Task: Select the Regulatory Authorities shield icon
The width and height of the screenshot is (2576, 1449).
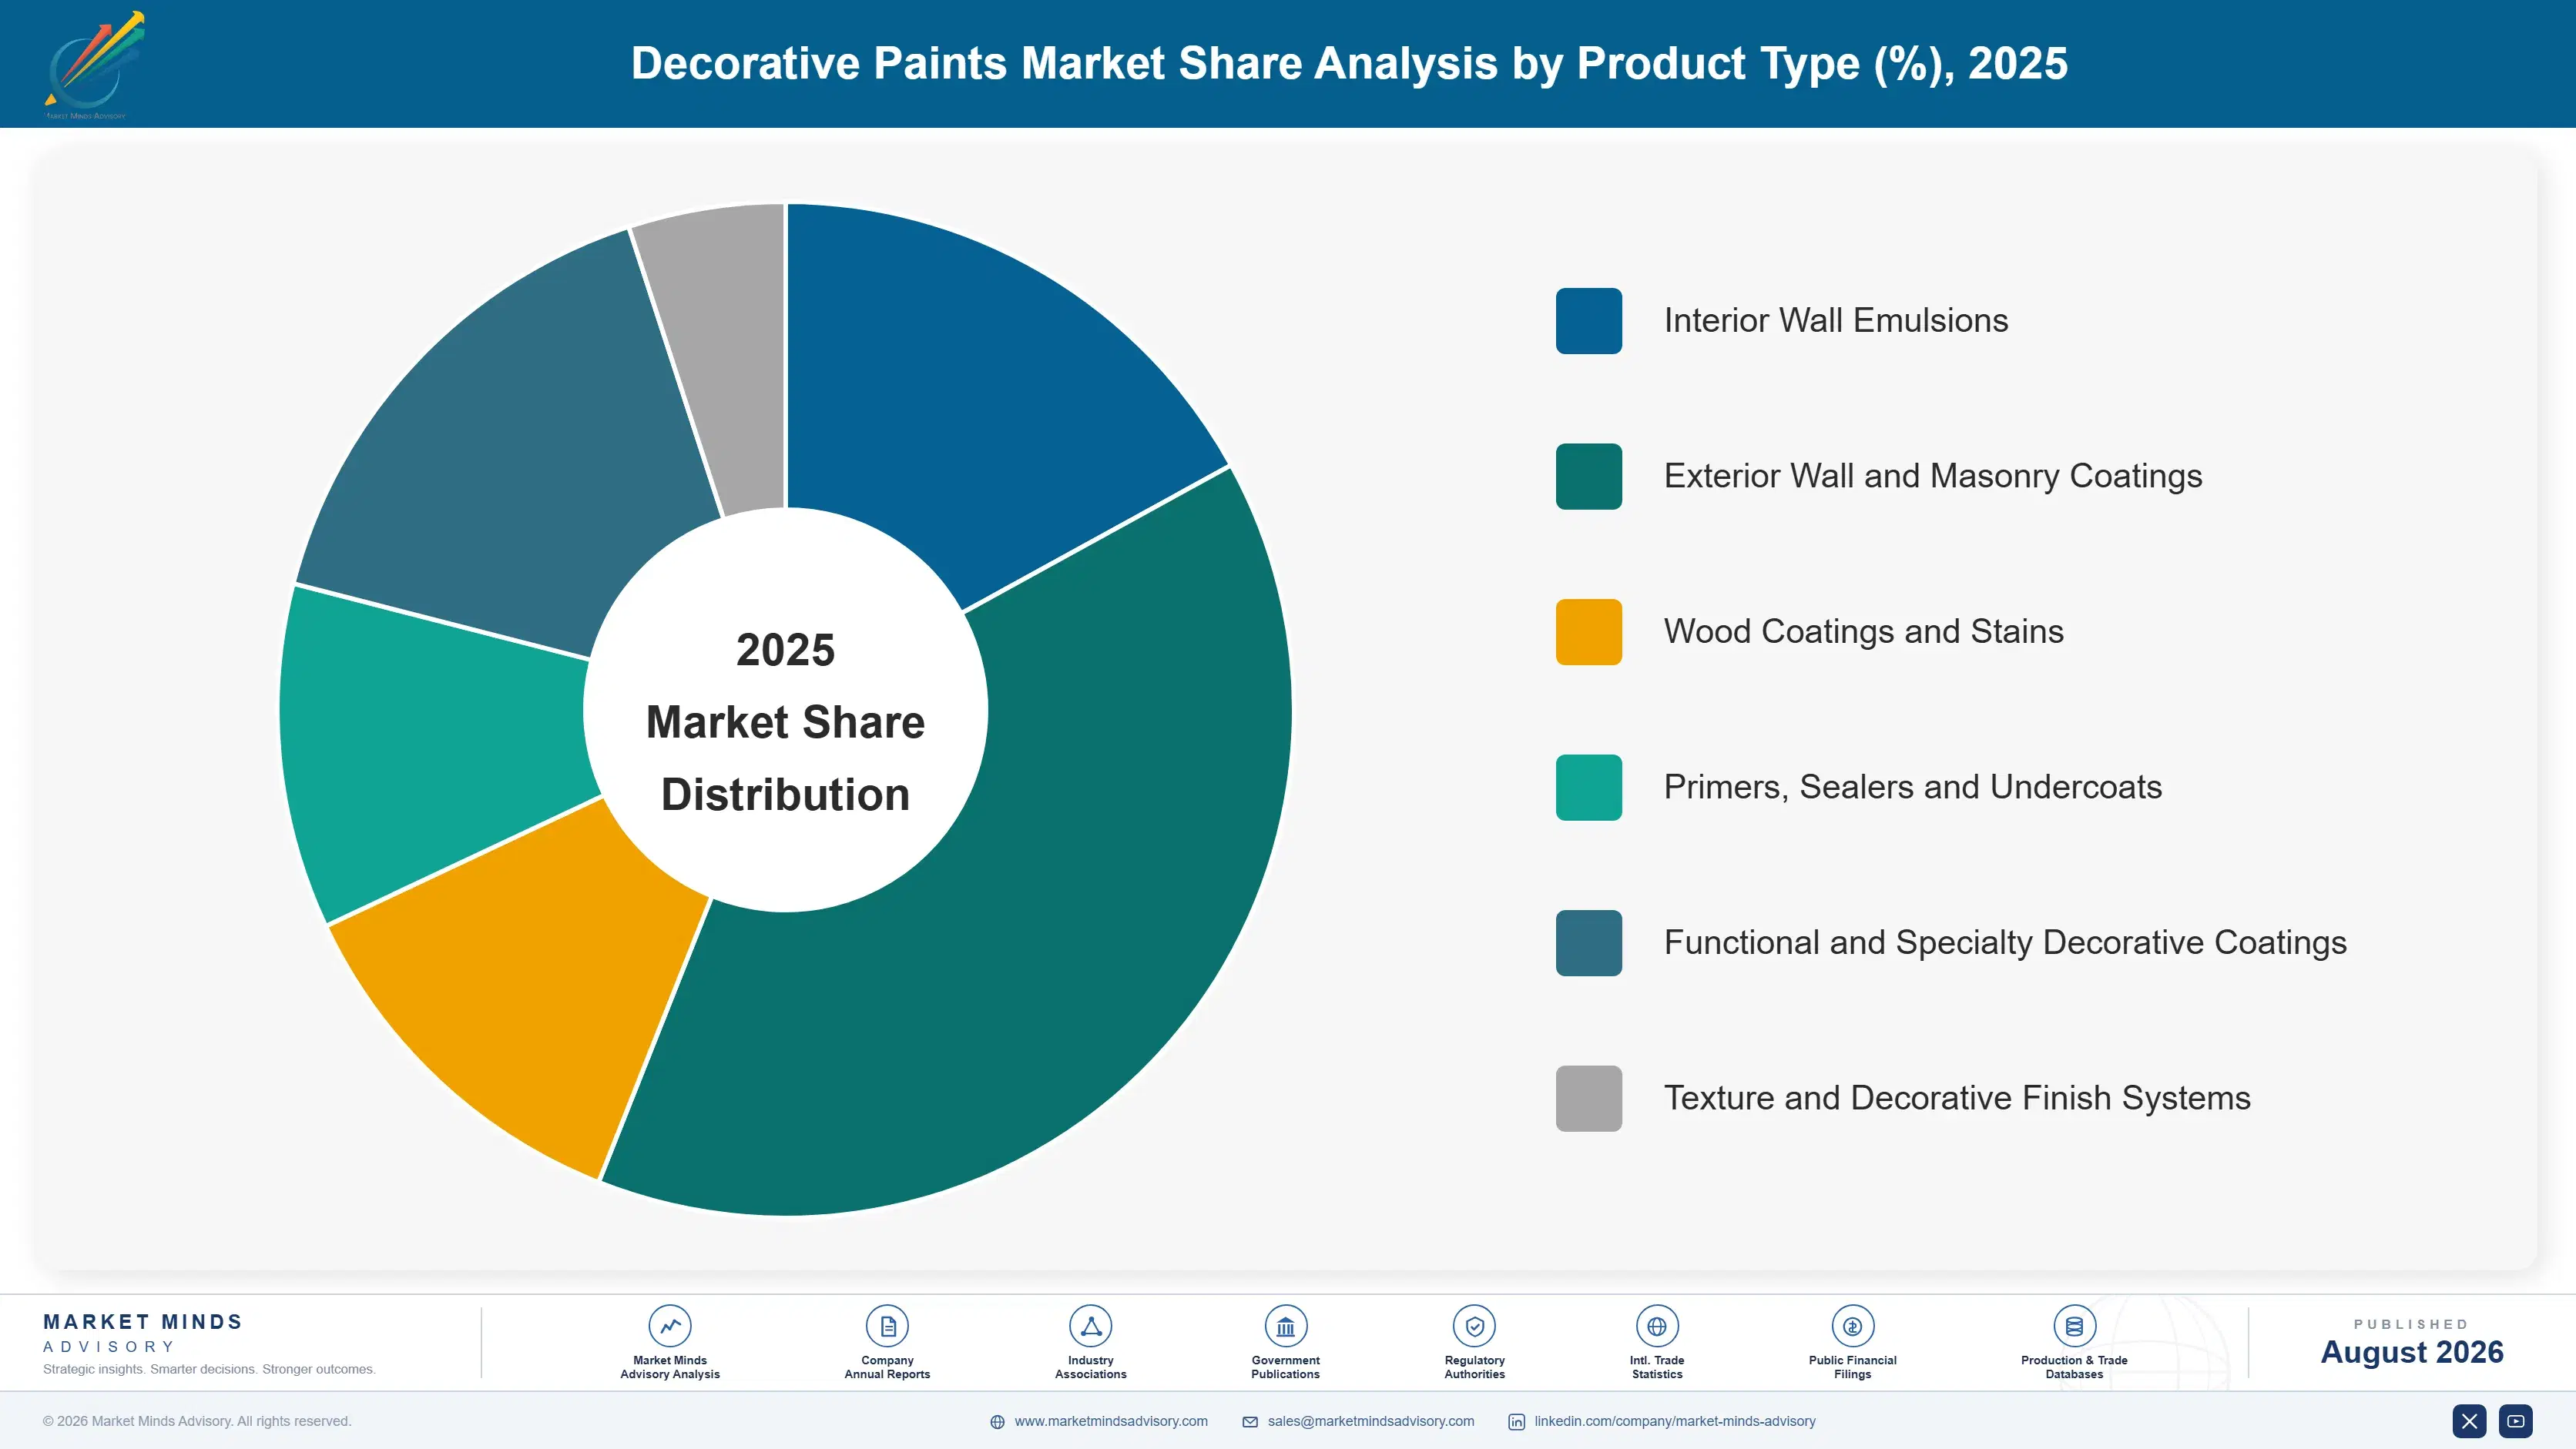Action: pyautogui.click(x=1474, y=1326)
